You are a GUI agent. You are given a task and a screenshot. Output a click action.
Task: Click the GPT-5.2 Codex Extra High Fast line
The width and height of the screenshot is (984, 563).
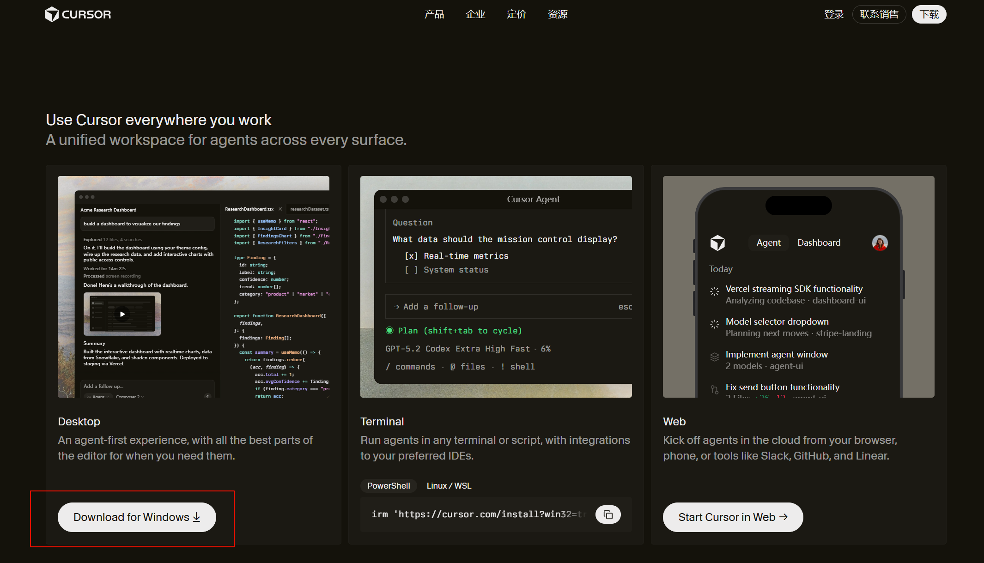[468, 349]
